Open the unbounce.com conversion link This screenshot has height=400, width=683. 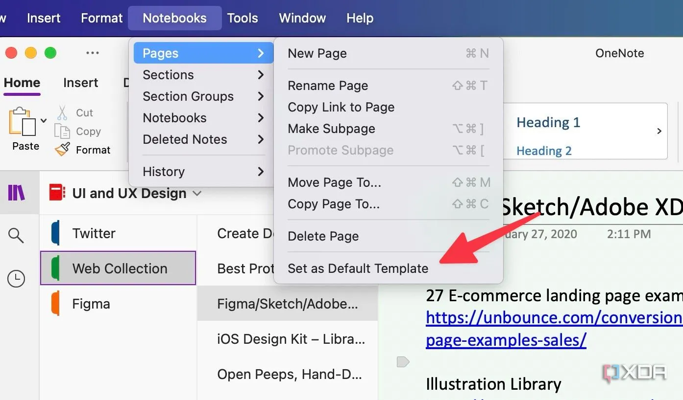coord(554,318)
